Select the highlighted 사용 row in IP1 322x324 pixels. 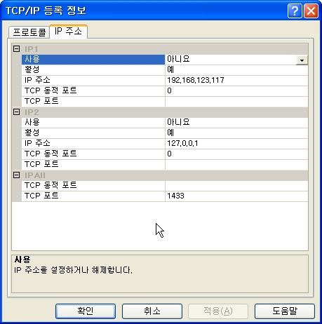[x=93, y=60]
